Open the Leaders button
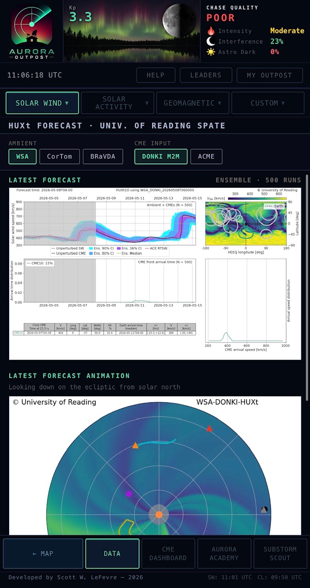This screenshot has width=310, height=588. 206,75
